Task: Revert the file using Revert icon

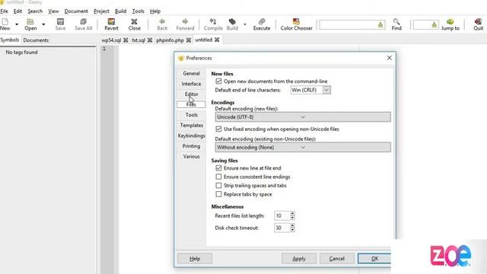Action: (x=111, y=24)
